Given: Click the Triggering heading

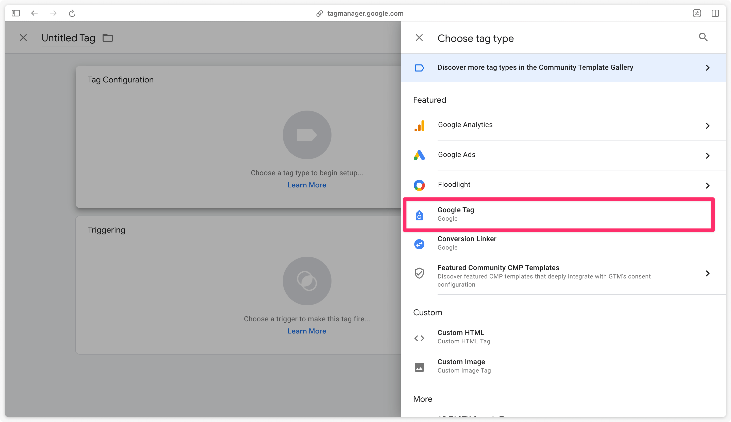Looking at the screenshot, I should (x=106, y=230).
